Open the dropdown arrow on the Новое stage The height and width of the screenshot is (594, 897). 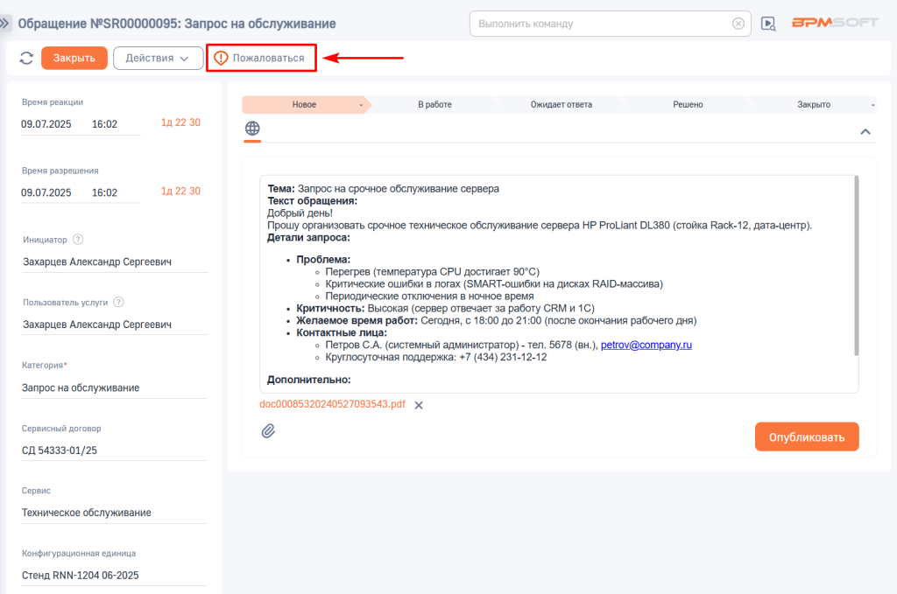(360, 105)
